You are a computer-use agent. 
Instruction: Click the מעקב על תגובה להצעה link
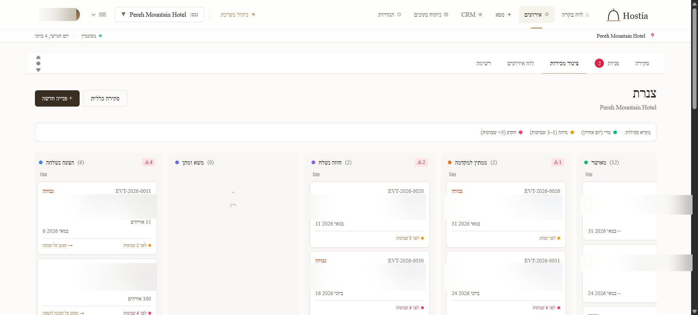[x=63, y=313]
